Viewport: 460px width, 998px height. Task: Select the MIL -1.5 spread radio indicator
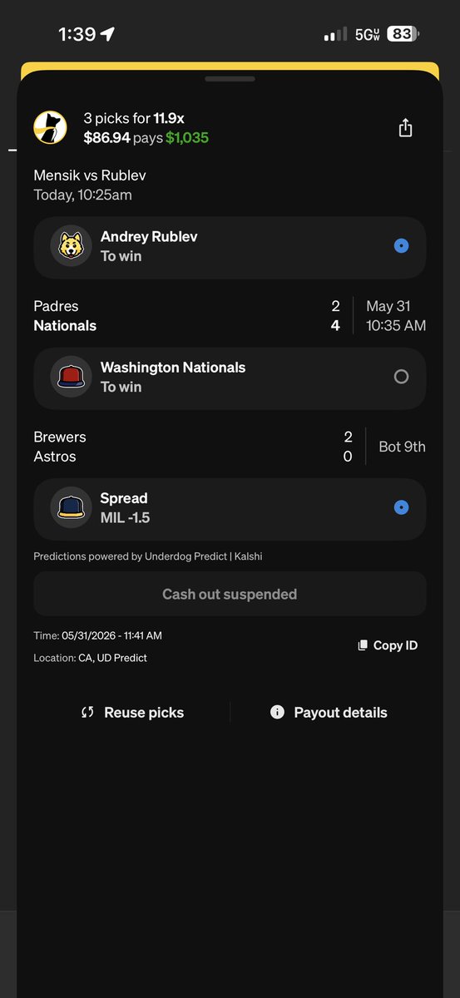coord(401,507)
